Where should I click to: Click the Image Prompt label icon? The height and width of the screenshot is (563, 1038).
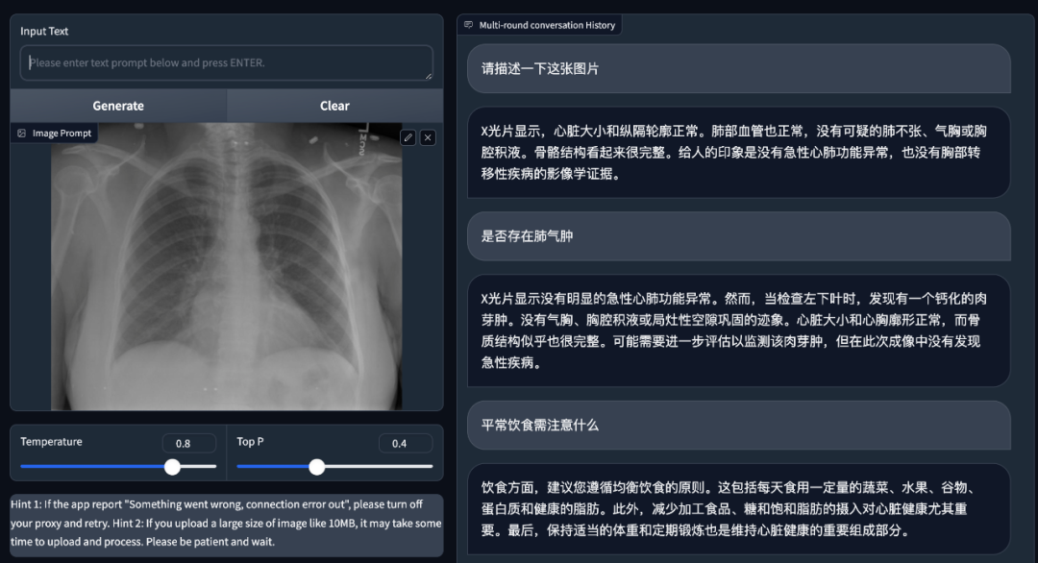(22, 133)
